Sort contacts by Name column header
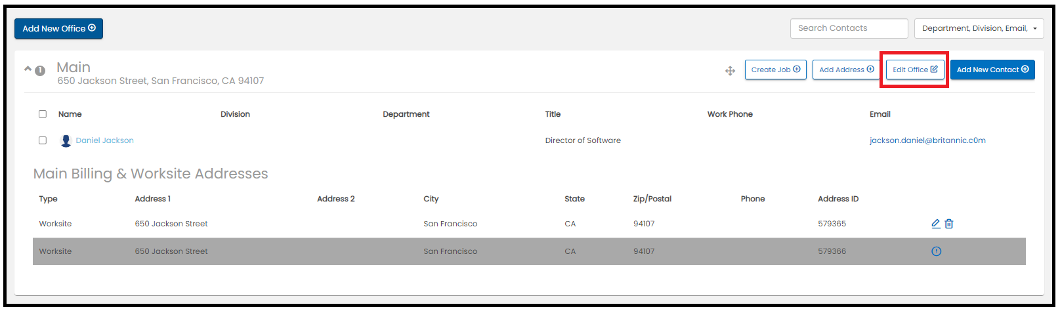This screenshot has width=1060, height=311. pos(70,114)
